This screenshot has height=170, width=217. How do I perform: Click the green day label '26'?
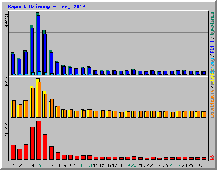172,165
